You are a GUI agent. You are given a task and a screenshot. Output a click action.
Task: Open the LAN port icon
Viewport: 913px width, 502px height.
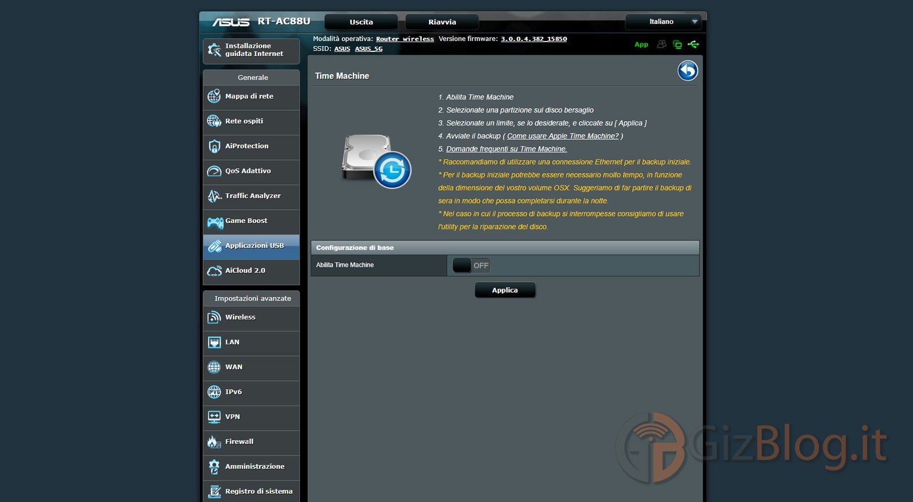pyautogui.click(x=214, y=342)
